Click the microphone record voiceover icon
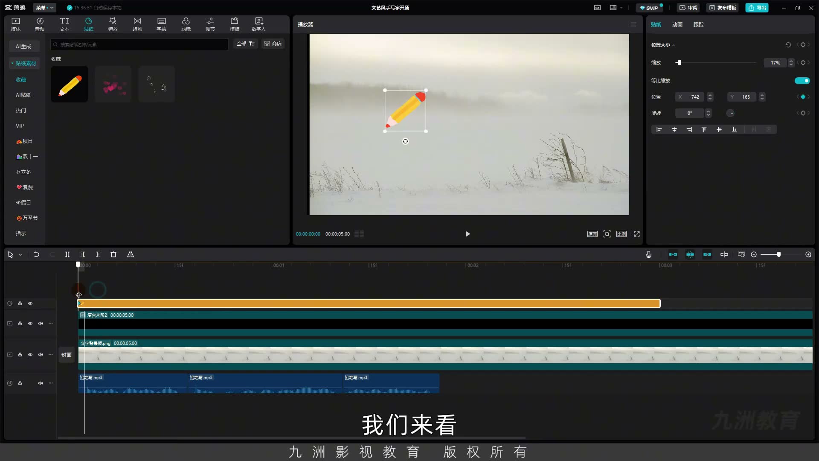Image resolution: width=819 pixels, height=461 pixels. [x=648, y=254]
